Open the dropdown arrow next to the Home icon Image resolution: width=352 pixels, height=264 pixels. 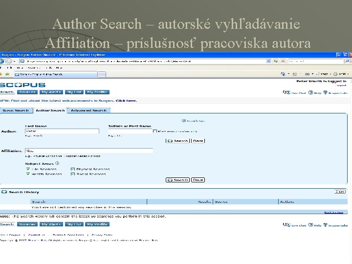click(289, 74)
